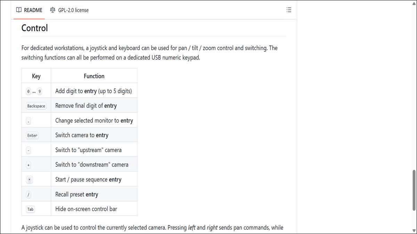Click the Function column header

coord(94,76)
